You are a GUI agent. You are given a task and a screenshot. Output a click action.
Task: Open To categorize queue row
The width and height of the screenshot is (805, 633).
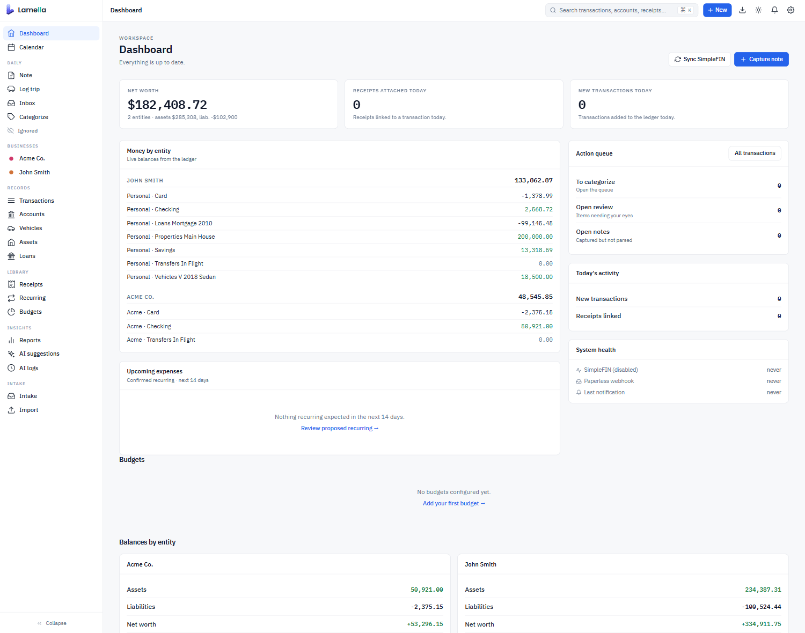678,186
